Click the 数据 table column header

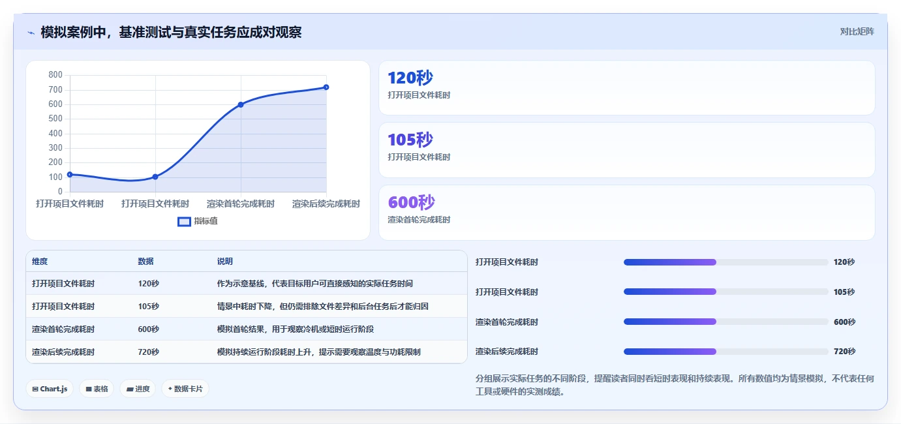pos(146,262)
